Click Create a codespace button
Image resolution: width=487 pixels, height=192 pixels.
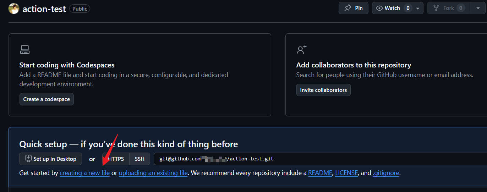click(46, 99)
